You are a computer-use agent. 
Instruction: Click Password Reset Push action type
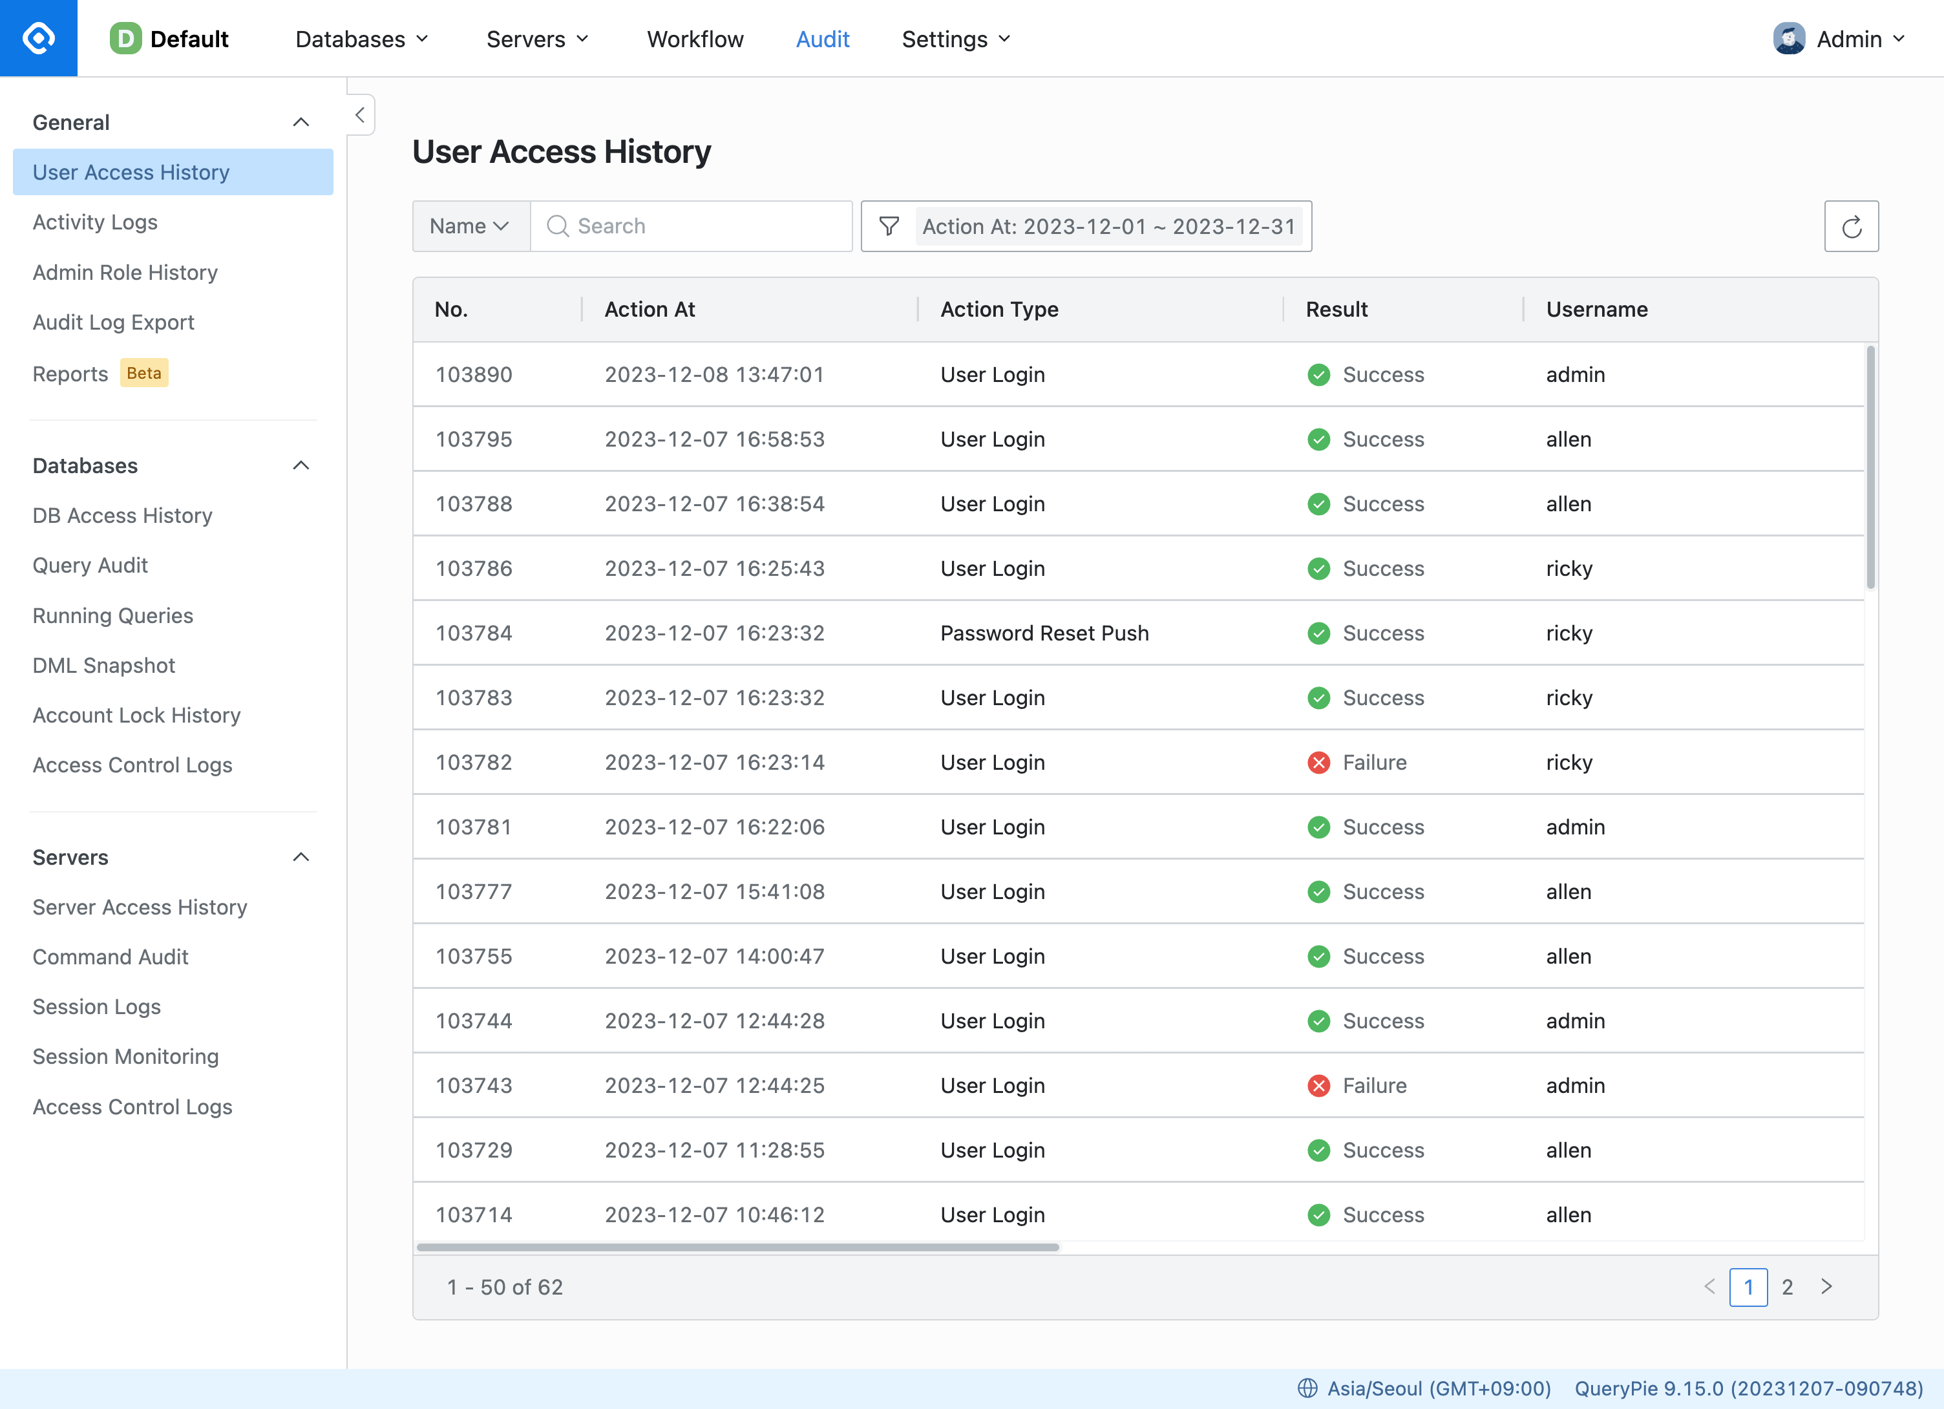click(1045, 633)
